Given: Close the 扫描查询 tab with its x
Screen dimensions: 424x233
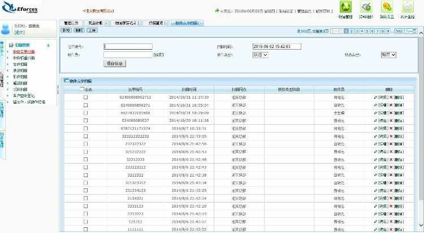Looking at the screenshot, I should tap(167, 23).
